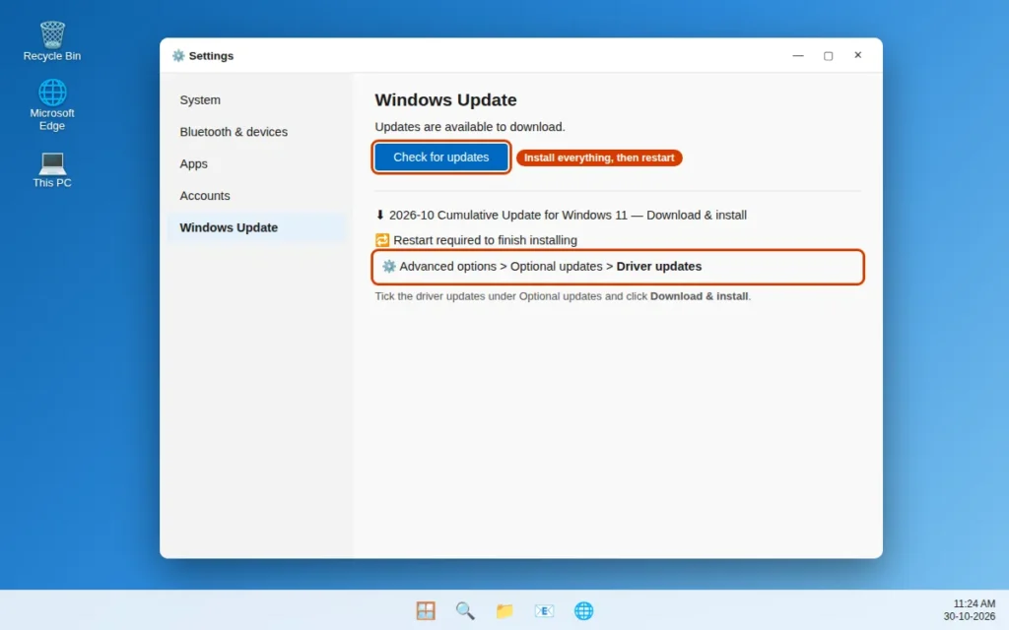Open Bluetooth & devices settings

click(257, 132)
